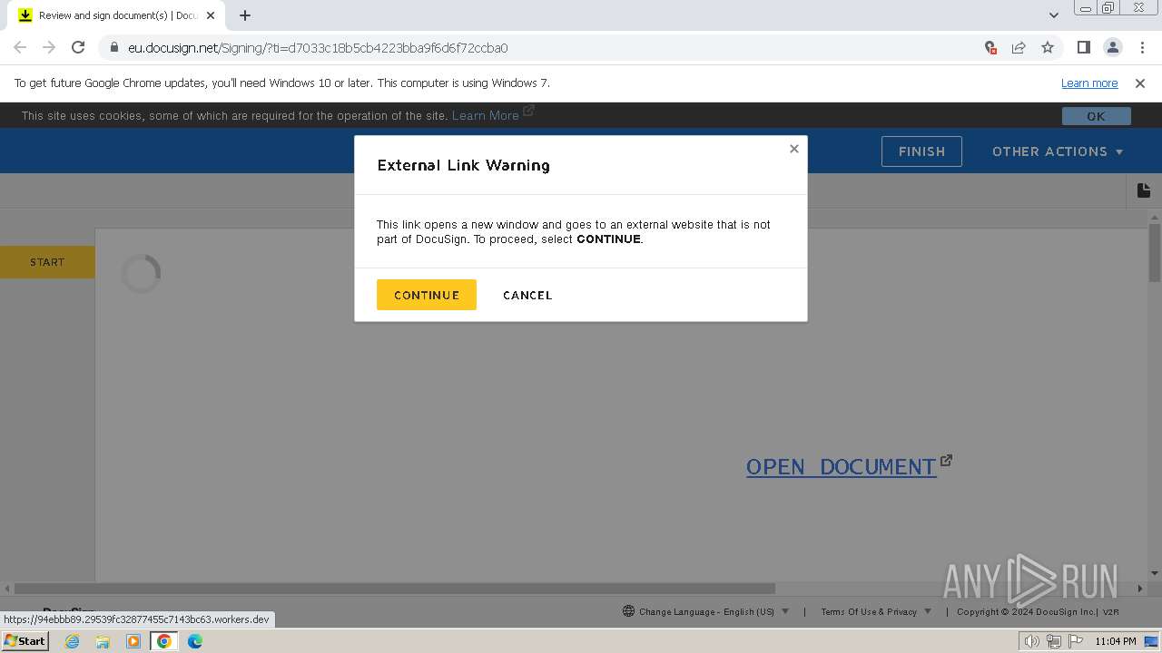Select the Review and sign document(s) tab
Screen dimensions: 1162x653
(115, 15)
